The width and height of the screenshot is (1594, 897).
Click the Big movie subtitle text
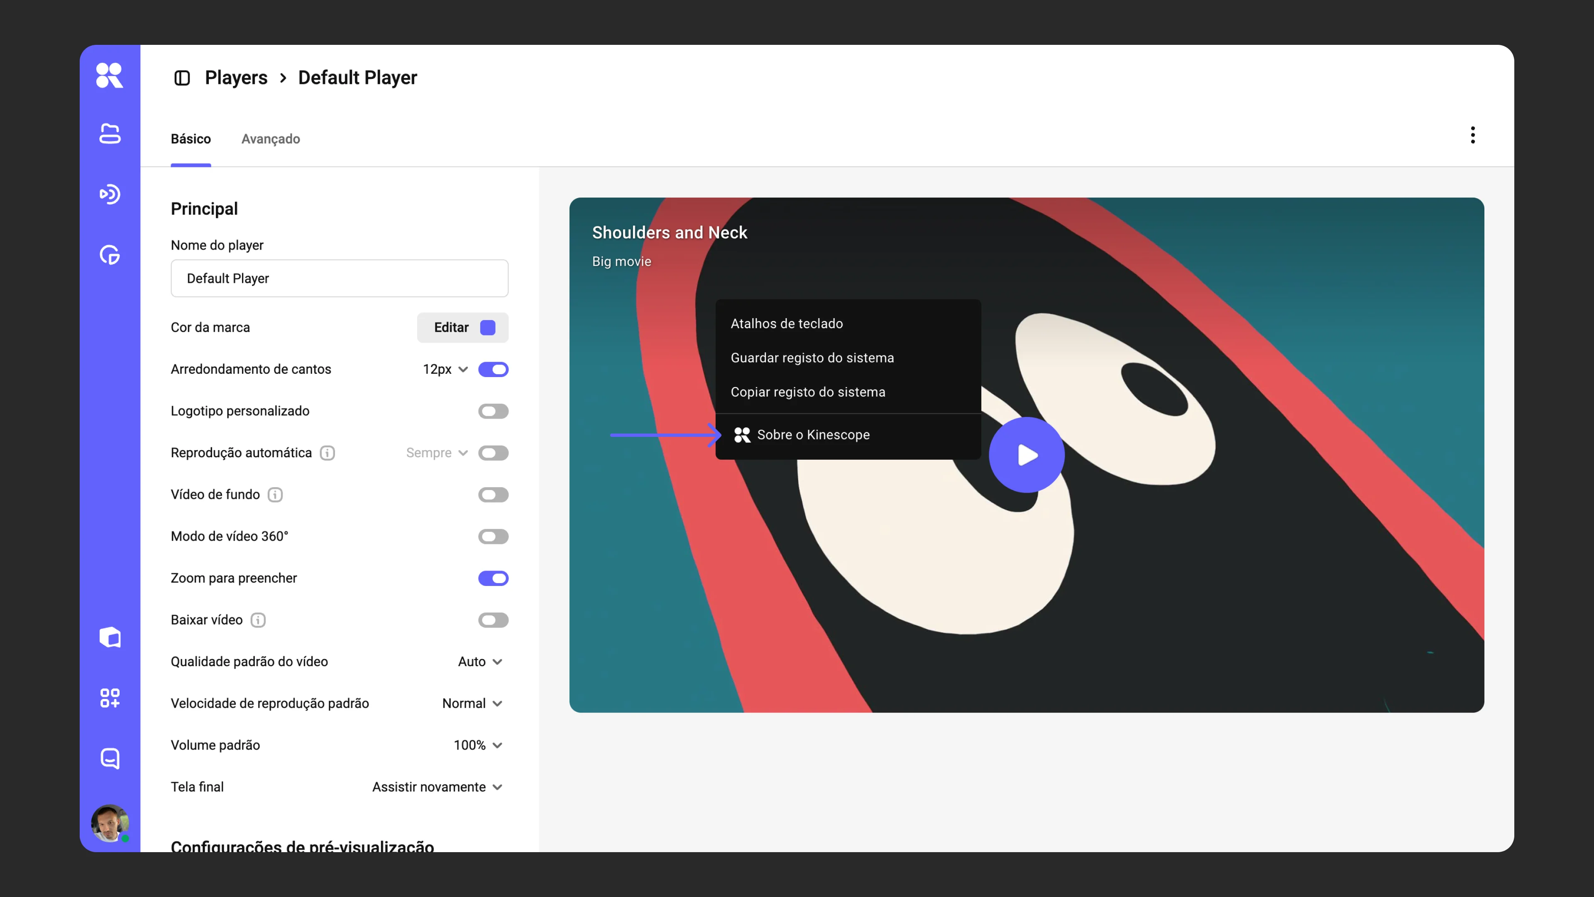coord(621,261)
